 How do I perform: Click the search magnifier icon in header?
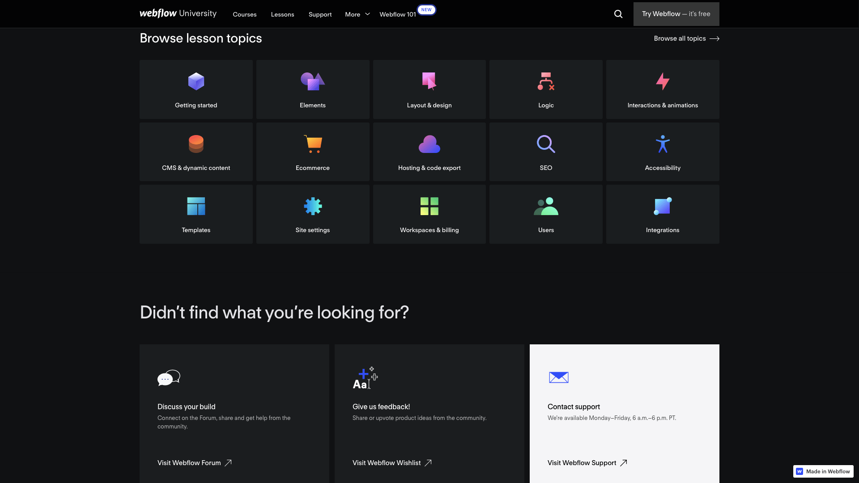[618, 14]
